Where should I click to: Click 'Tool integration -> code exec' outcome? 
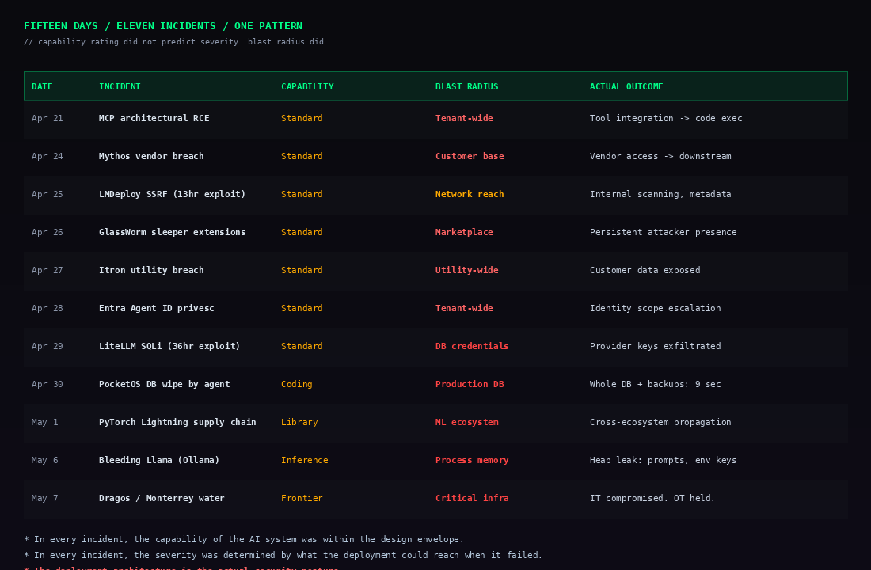tap(665, 118)
